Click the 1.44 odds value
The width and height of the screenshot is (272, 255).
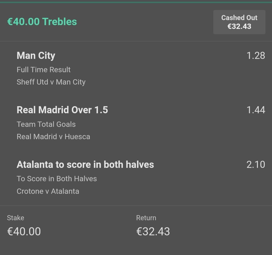coord(256,110)
